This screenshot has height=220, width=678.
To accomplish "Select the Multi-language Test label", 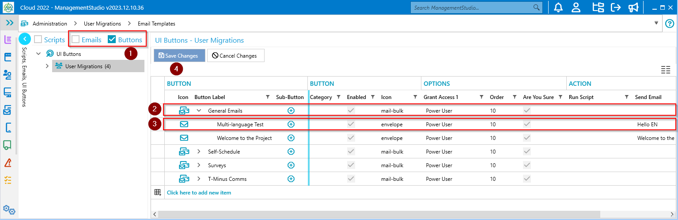I will (x=240, y=125).
